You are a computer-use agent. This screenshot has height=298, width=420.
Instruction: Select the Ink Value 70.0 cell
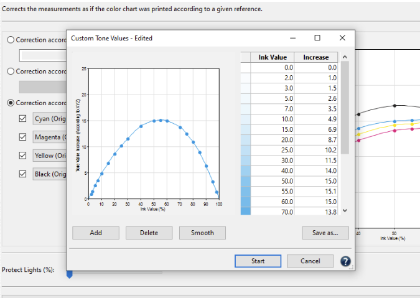click(273, 212)
